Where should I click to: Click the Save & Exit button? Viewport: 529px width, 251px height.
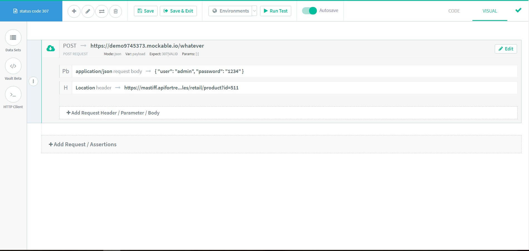(178, 11)
